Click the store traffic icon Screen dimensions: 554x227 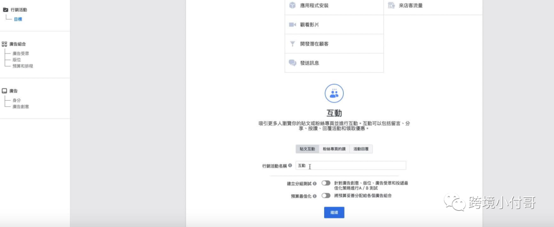coord(391,5)
